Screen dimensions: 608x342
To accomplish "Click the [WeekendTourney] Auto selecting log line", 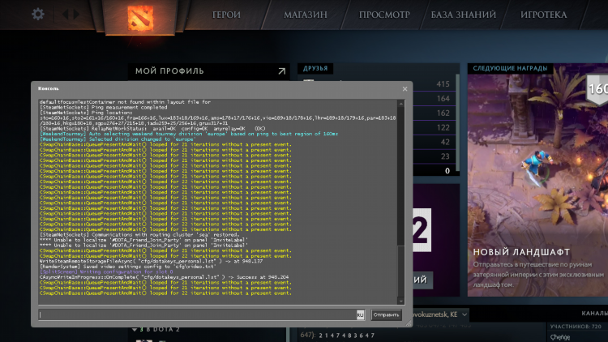I will coord(189,134).
